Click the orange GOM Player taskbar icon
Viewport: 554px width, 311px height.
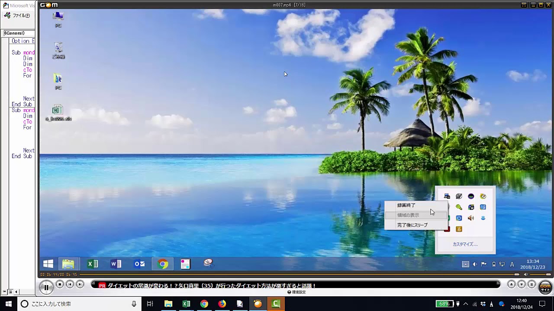[x=258, y=304]
